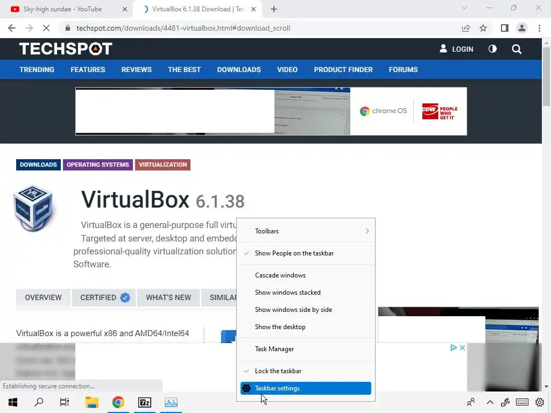Open 7-Zip app on taskbar
Image resolution: width=551 pixels, height=413 pixels.
[144, 402]
